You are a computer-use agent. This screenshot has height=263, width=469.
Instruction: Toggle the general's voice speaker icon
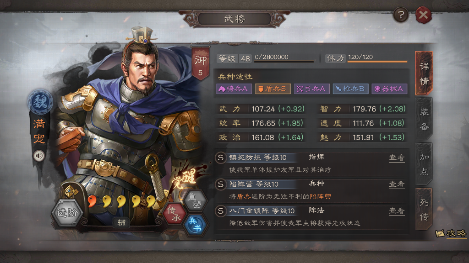click(x=39, y=156)
